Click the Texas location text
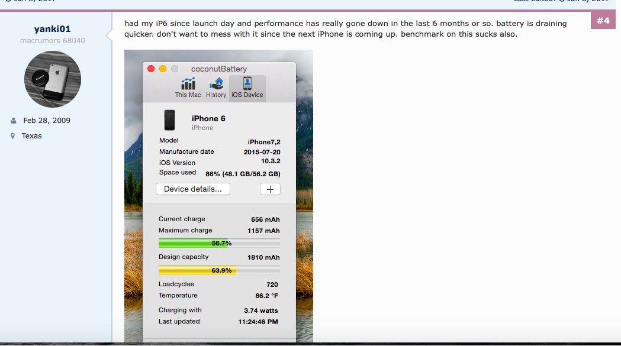Image resolution: width=621 pixels, height=346 pixels. pyautogui.click(x=32, y=136)
